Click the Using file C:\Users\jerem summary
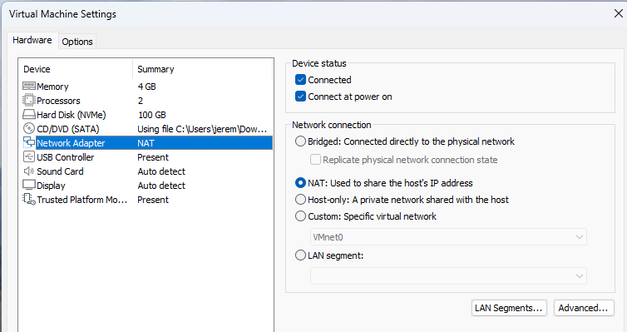The width and height of the screenshot is (627, 332). coord(202,129)
